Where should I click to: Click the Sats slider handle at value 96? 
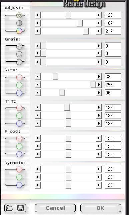coord(62,93)
